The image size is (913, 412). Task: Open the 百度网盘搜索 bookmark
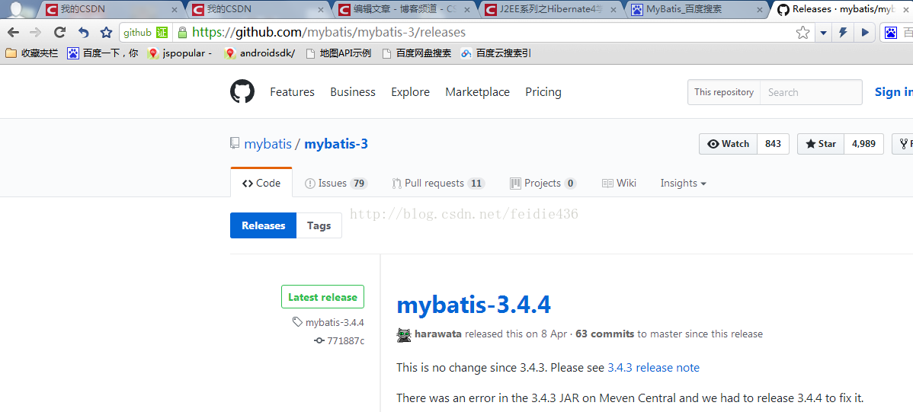(417, 53)
